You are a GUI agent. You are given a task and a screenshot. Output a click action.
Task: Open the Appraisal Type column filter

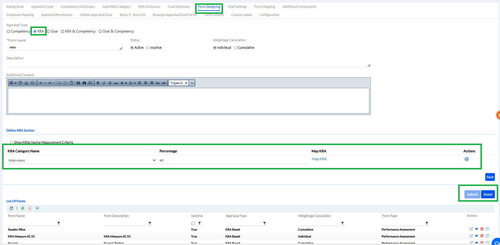[265, 223]
